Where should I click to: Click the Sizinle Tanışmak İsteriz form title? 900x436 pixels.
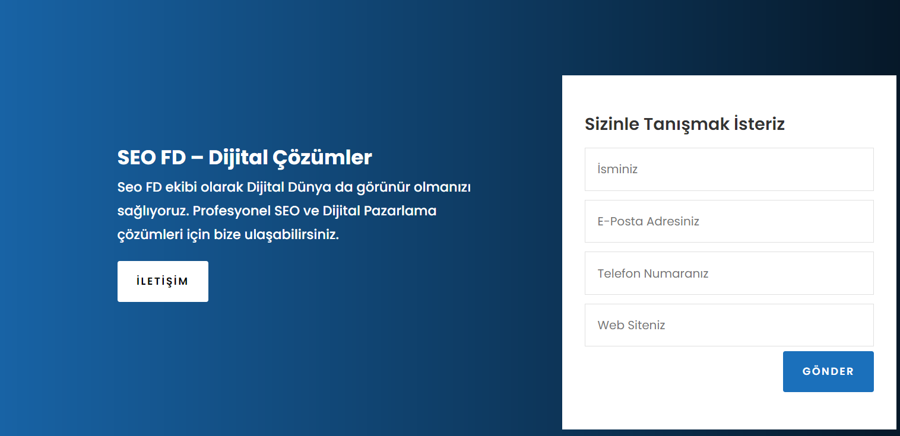(x=684, y=124)
